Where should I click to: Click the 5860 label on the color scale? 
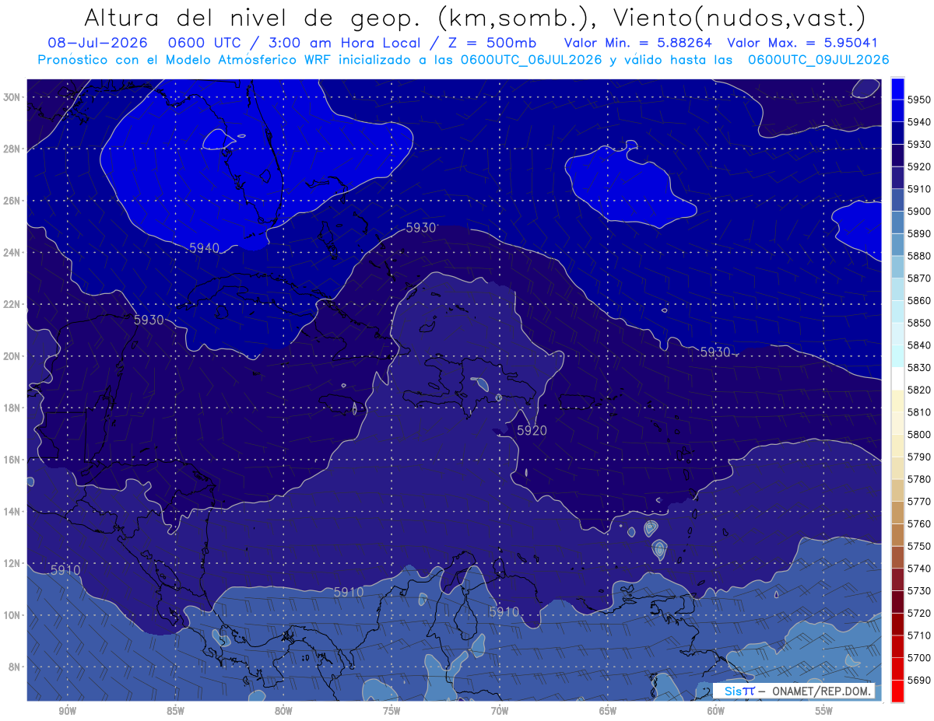[918, 300]
